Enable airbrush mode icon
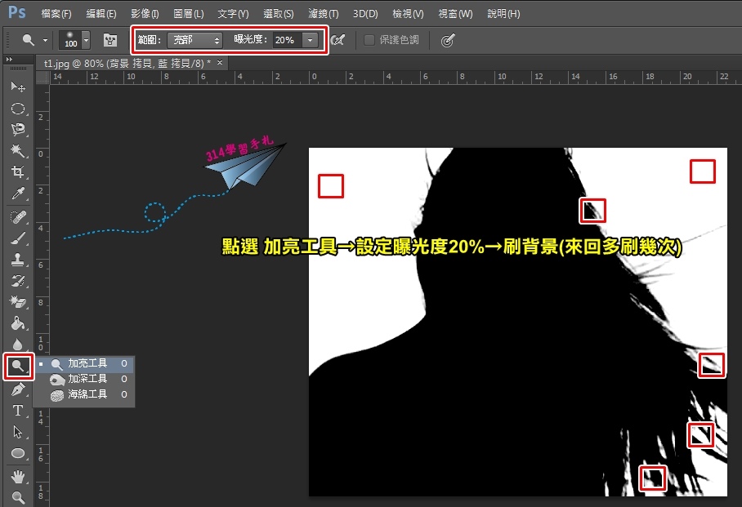Image resolution: width=742 pixels, height=507 pixels. click(337, 40)
